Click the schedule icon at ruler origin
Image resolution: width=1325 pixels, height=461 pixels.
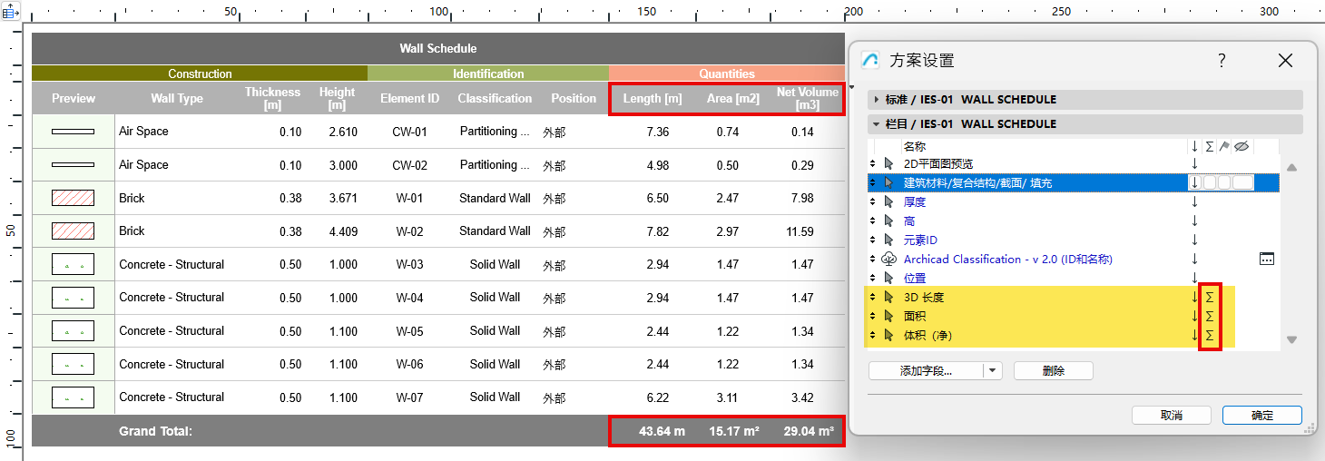11,13
